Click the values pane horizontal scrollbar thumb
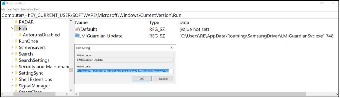The width and height of the screenshot is (340, 98). point(192,94)
